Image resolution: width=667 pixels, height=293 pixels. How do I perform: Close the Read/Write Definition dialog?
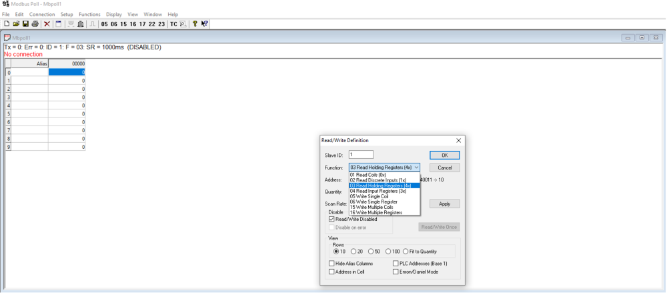459,140
